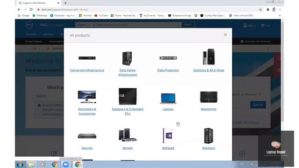Click the Desktops tower image

(x=209, y=56)
